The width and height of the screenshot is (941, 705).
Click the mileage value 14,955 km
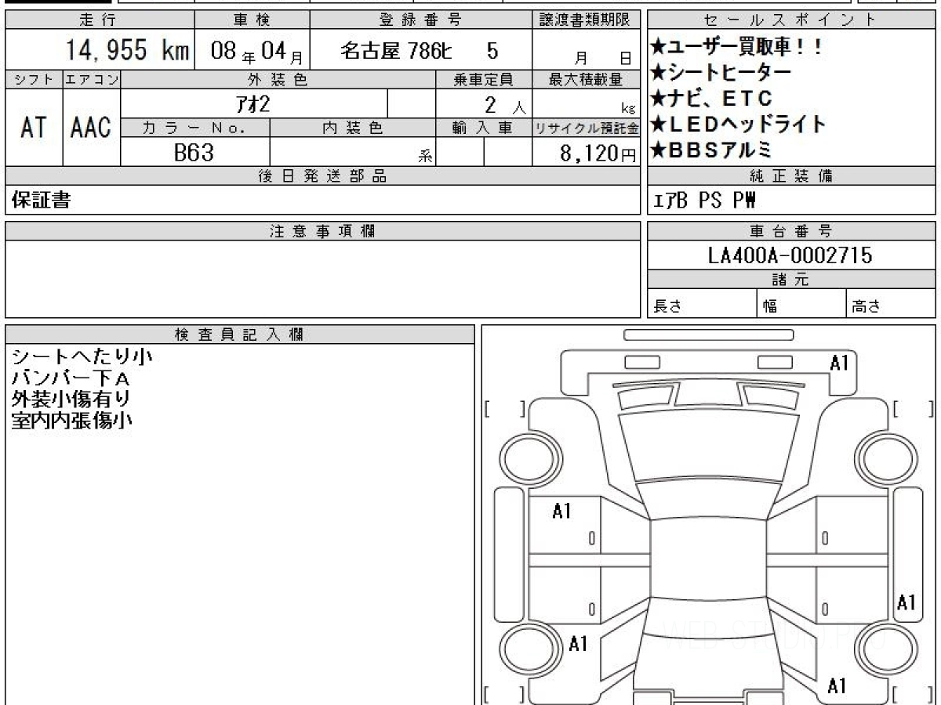tap(127, 52)
